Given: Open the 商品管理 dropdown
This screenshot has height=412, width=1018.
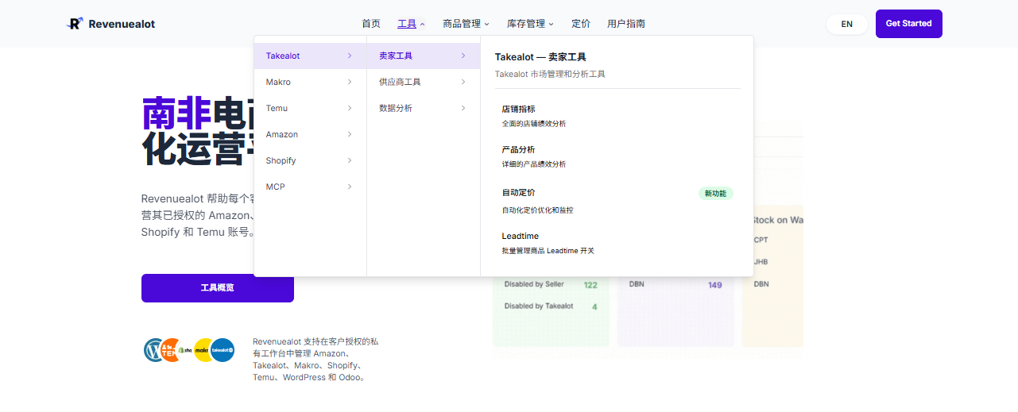Looking at the screenshot, I should point(466,24).
